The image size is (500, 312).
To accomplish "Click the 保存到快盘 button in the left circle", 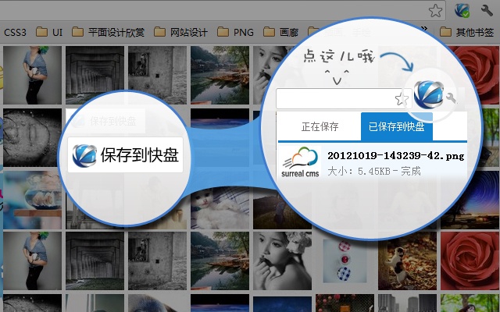I will [x=125, y=155].
